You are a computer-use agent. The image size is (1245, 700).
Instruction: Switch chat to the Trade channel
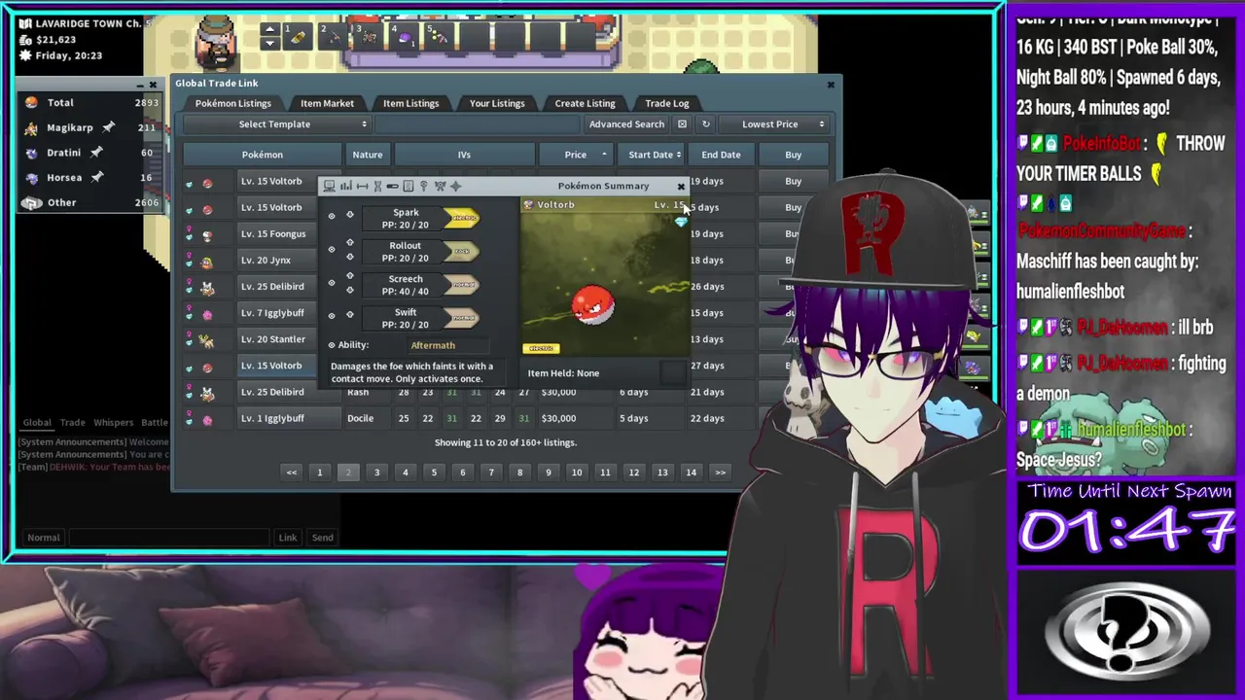(x=73, y=423)
